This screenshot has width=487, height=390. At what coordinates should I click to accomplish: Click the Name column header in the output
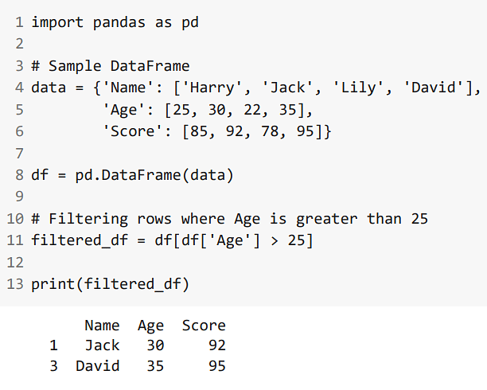coord(102,326)
